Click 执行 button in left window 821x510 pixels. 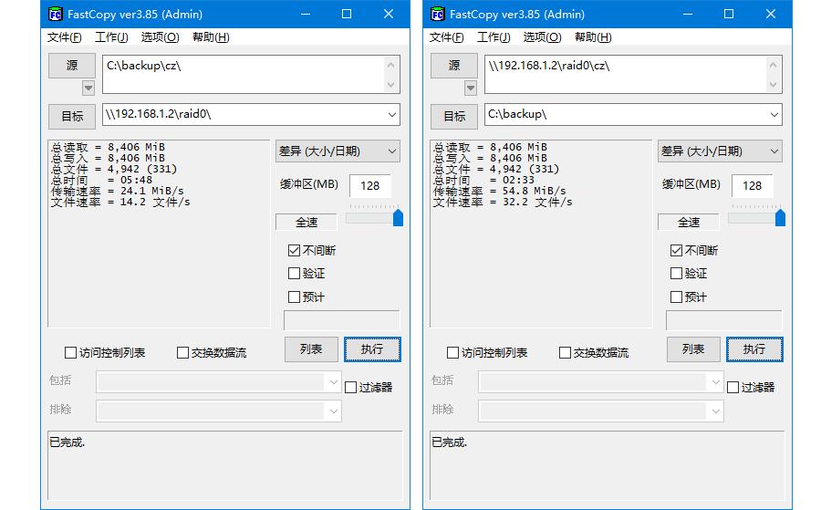tap(372, 349)
